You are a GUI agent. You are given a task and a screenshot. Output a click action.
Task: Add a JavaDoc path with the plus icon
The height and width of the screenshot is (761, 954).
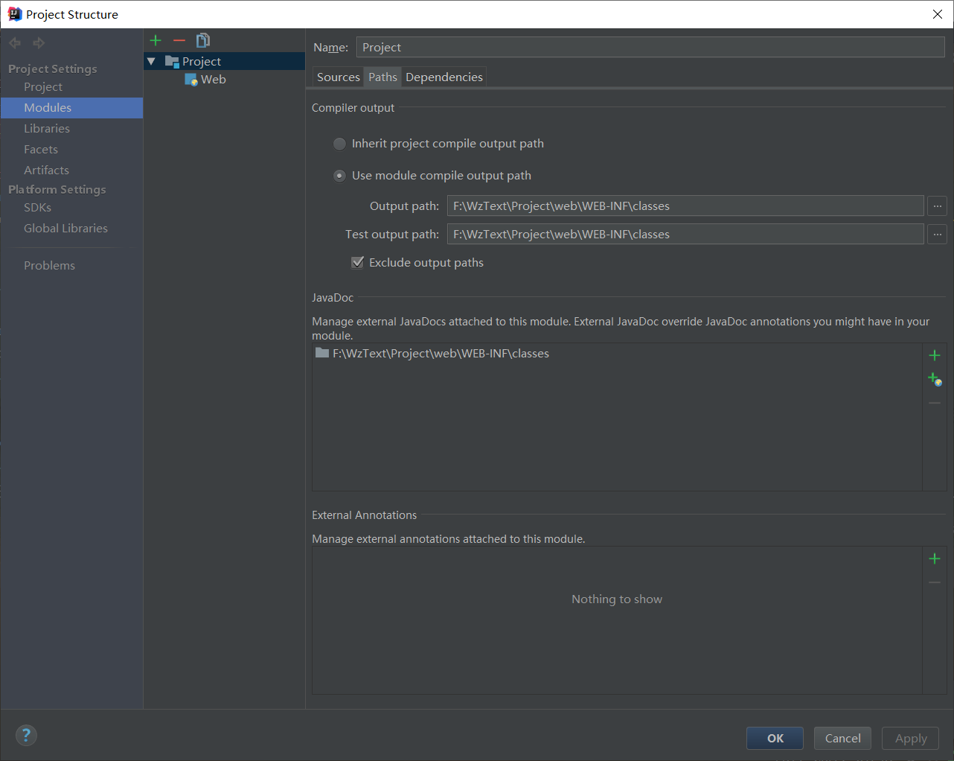pyautogui.click(x=935, y=355)
